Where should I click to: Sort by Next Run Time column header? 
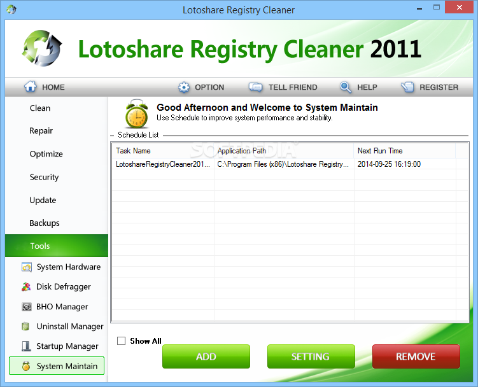click(405, 151)
